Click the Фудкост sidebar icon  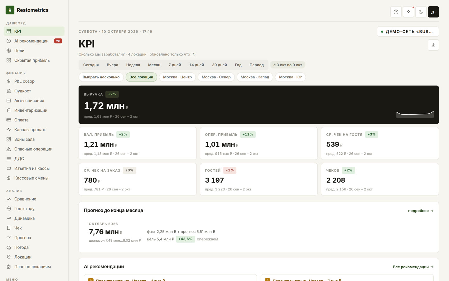[x=9, y=91]
